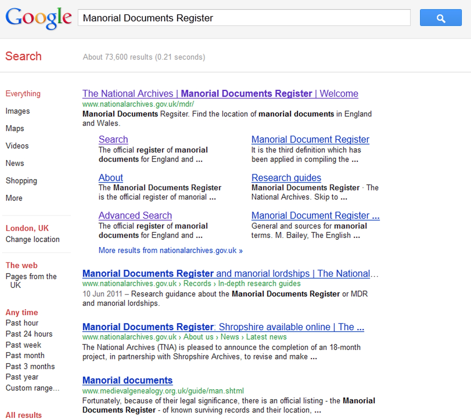Filter results by Past year

click(x=22, y=377)
